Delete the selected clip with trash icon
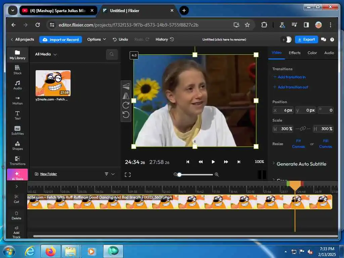This screenshot has width=344, height=258. tap(16, 215)
